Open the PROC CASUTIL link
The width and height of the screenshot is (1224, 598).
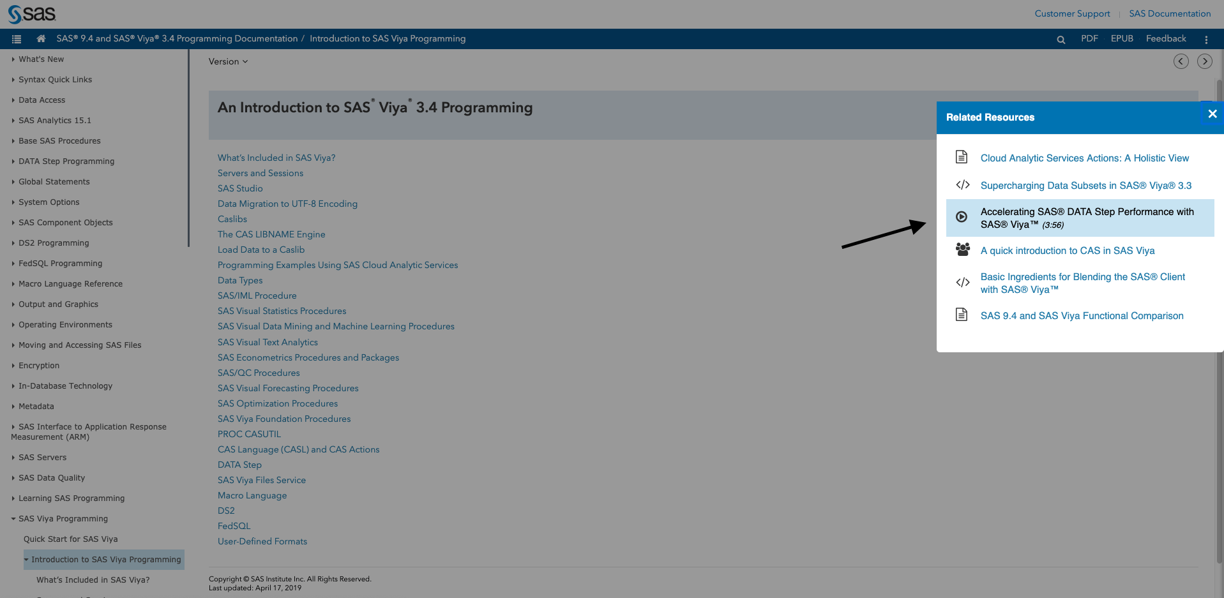coord(249,434)
